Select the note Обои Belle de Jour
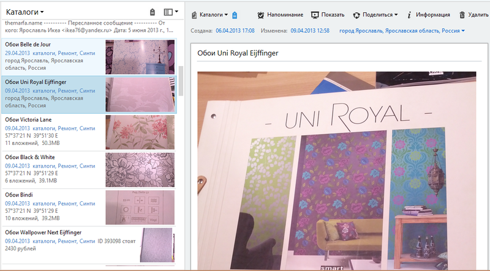The height and width of the screenshot is (271, 490). pos(89,57)
